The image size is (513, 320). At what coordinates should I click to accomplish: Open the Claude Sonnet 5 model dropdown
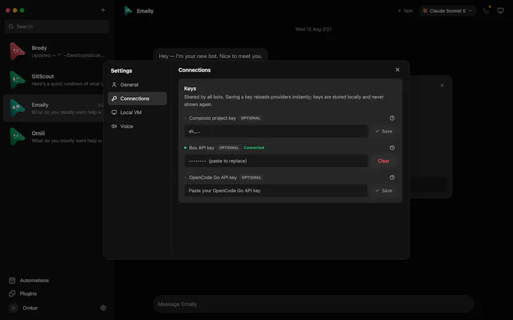coord(448,11)
